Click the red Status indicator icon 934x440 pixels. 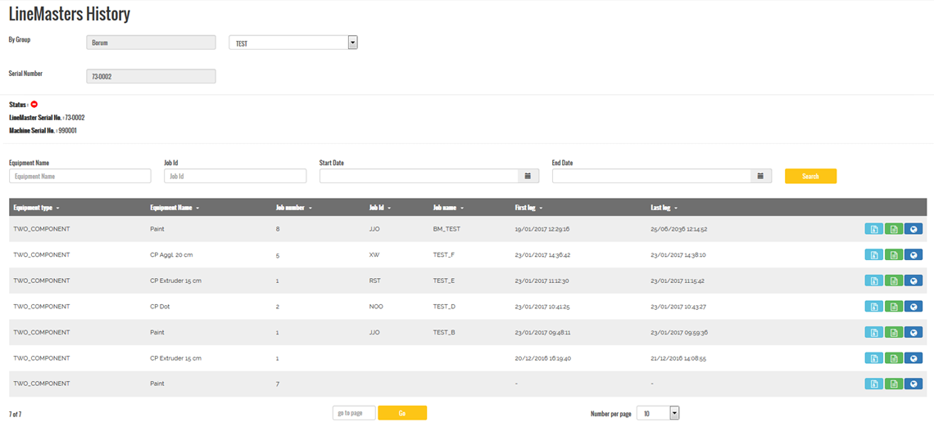(x=34, y=105)
